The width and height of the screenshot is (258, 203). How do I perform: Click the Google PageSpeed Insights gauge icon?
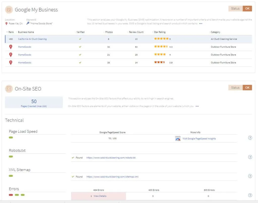click(178, 139)
